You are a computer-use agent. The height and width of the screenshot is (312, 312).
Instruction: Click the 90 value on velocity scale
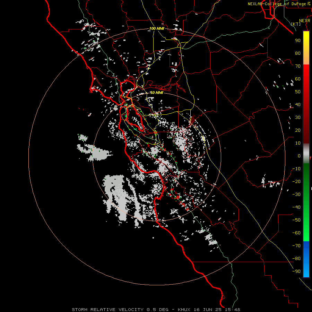(298, 41)
